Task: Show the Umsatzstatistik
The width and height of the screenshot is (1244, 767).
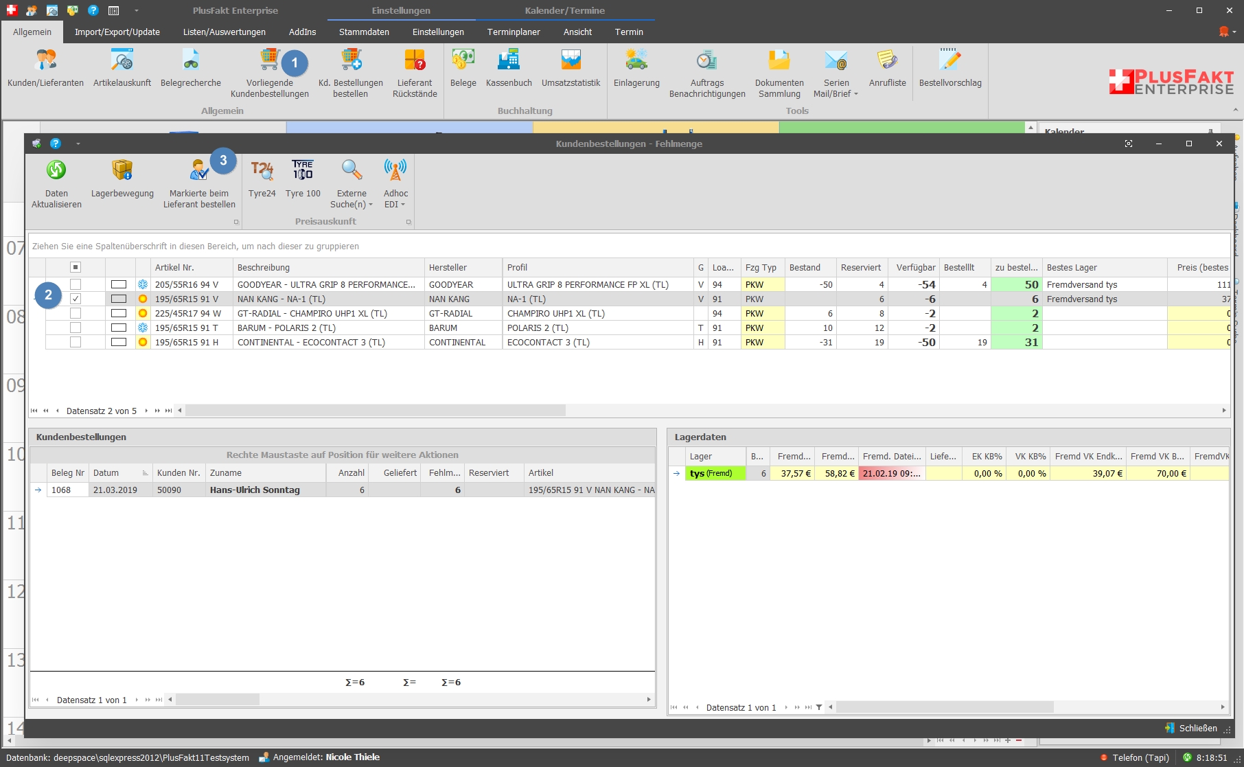Action: click(x=571, y=69)
